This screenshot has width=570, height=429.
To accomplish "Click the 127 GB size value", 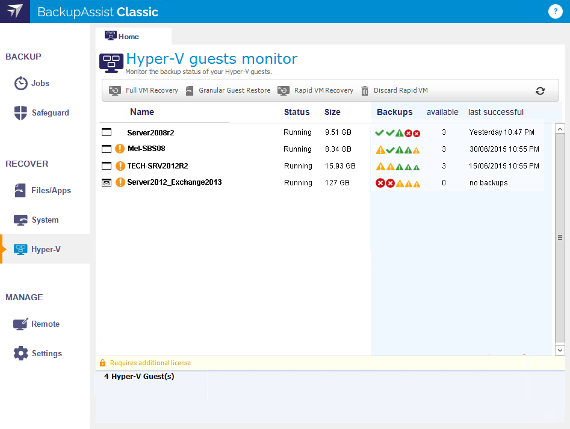I will pos(337,183).
